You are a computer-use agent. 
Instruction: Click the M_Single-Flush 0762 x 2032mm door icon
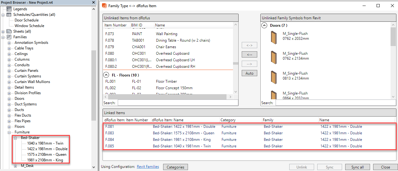[274, 36]
